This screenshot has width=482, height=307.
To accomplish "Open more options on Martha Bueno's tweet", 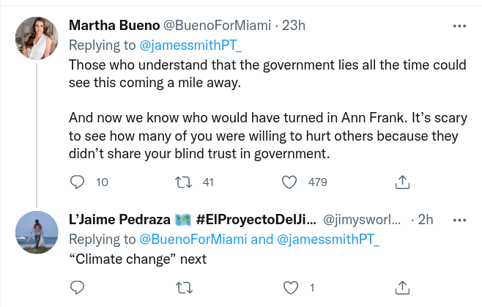I will tap(459, 26).
